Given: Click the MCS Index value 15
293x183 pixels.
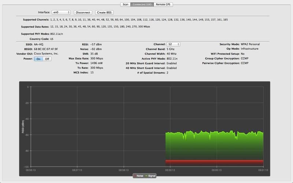Looking at the screenshot, I should pyautogui.click(x=92, y=72).
